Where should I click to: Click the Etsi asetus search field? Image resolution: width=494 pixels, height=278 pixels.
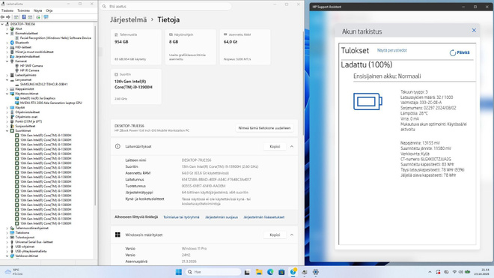(166, 6)
